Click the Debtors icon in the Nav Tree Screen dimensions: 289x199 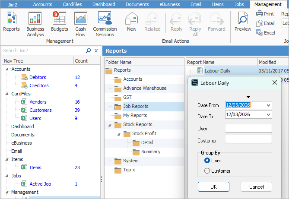click(24, 77)
